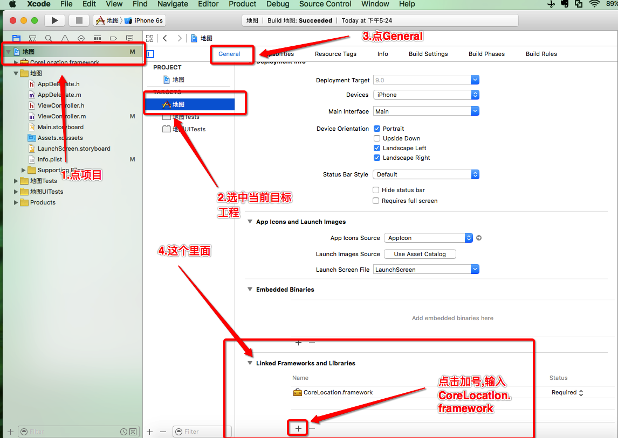
Task: Change CoreLocation Required status stepper
Action: 581,392
